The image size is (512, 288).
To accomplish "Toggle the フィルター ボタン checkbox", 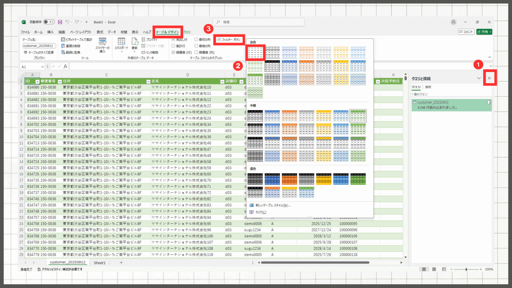I will [219, 40].
